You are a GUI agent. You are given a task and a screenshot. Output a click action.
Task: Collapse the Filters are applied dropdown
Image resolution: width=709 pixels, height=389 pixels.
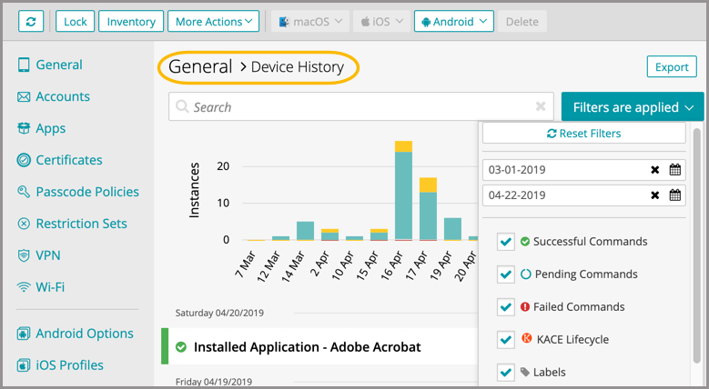click(632, 107)
